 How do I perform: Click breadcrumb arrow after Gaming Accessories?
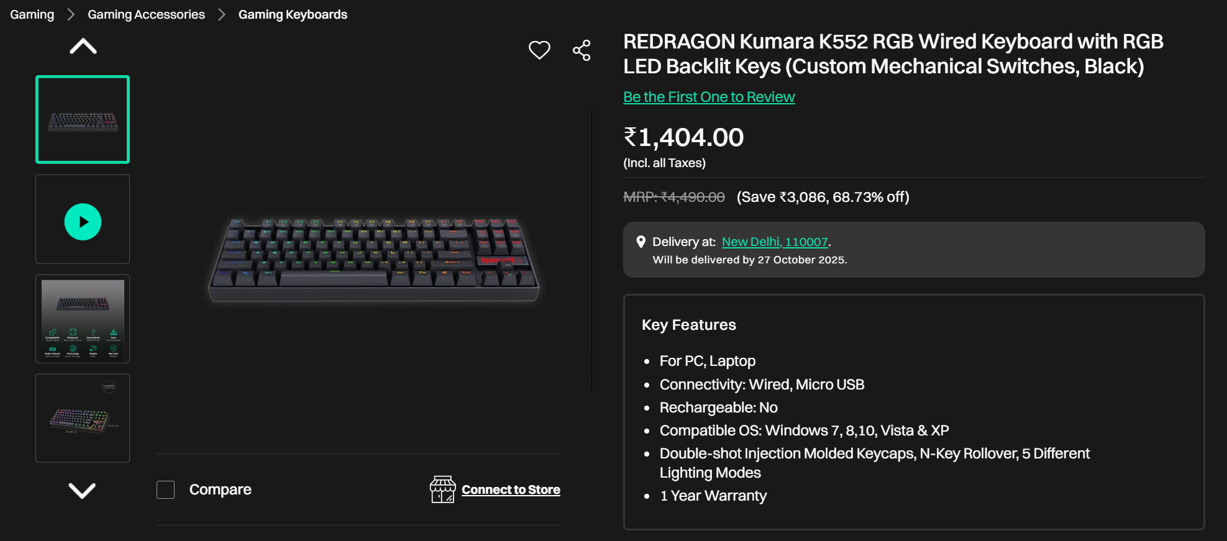[222, 14]
